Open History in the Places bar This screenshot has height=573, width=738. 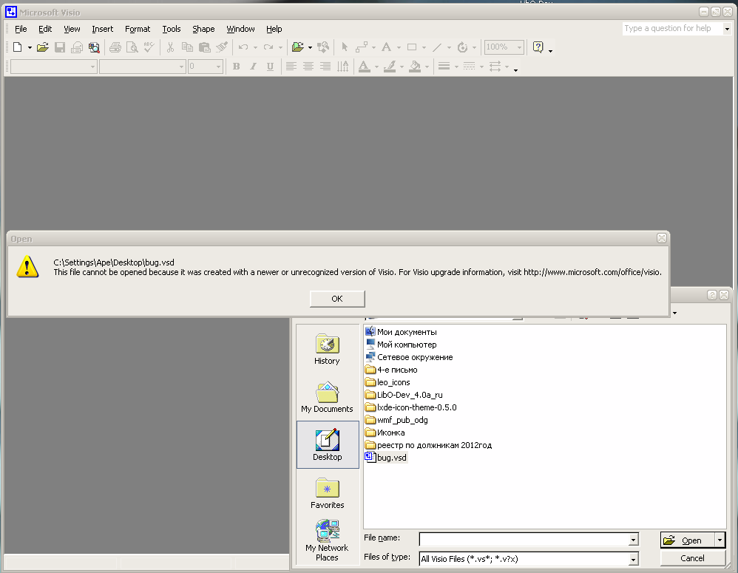coord(327,349)
